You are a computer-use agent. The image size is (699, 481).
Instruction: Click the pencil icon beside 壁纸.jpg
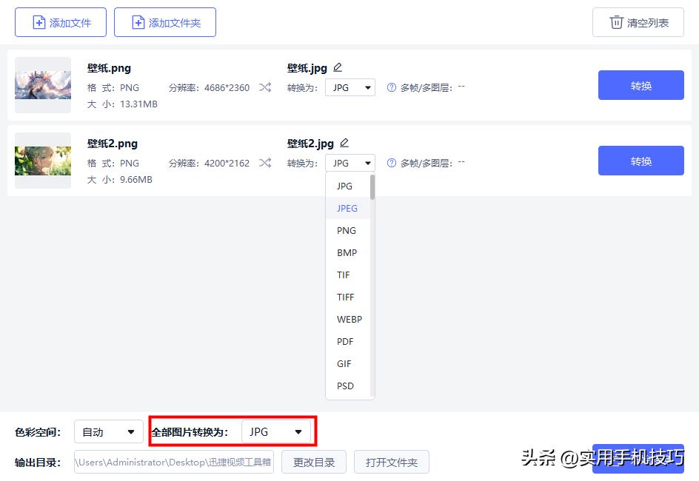tap(338, 67)
